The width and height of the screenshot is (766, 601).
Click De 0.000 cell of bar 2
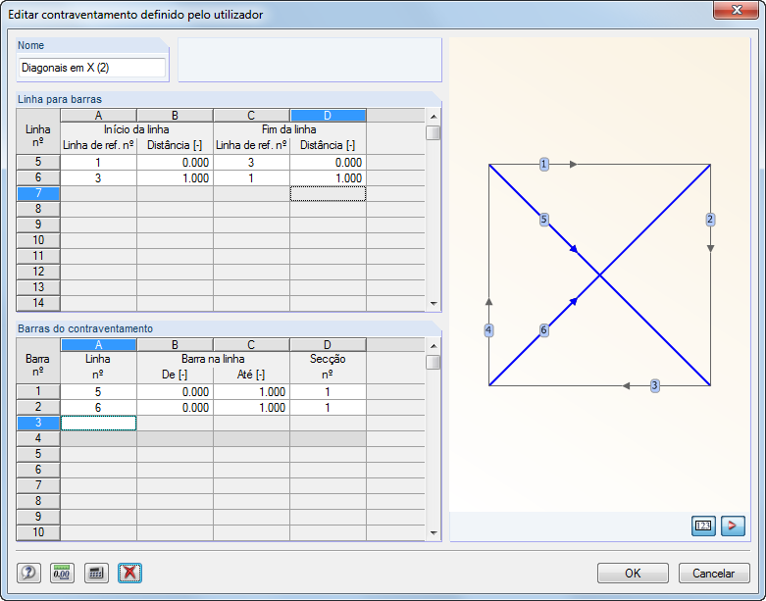(175, 408)
